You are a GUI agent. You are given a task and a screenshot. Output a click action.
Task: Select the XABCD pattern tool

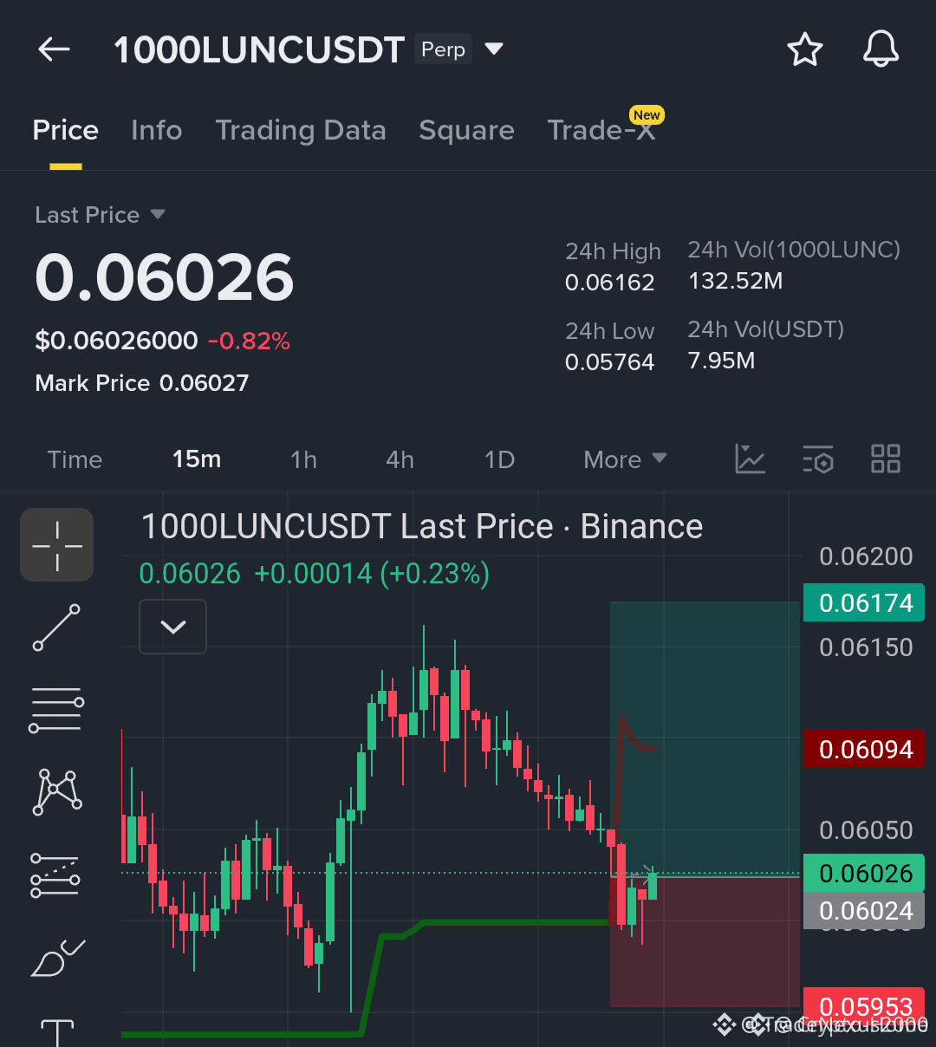(57, 791)
